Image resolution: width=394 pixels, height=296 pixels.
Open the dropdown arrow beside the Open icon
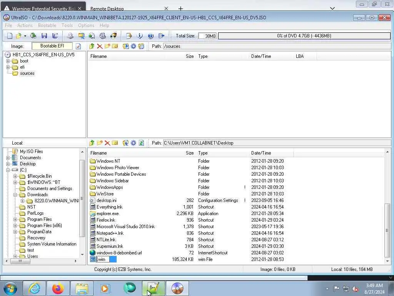point(25,36)
